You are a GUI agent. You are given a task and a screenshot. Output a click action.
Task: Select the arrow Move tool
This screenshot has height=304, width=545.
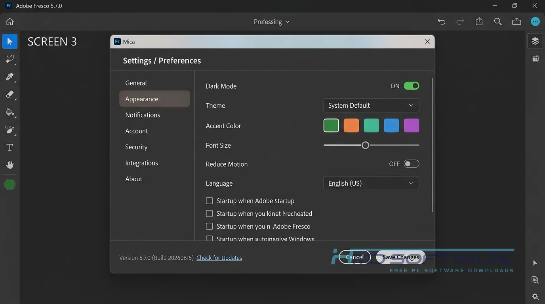click(x=10, y=42)
